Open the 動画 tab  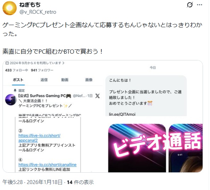(x=65, y=80)
